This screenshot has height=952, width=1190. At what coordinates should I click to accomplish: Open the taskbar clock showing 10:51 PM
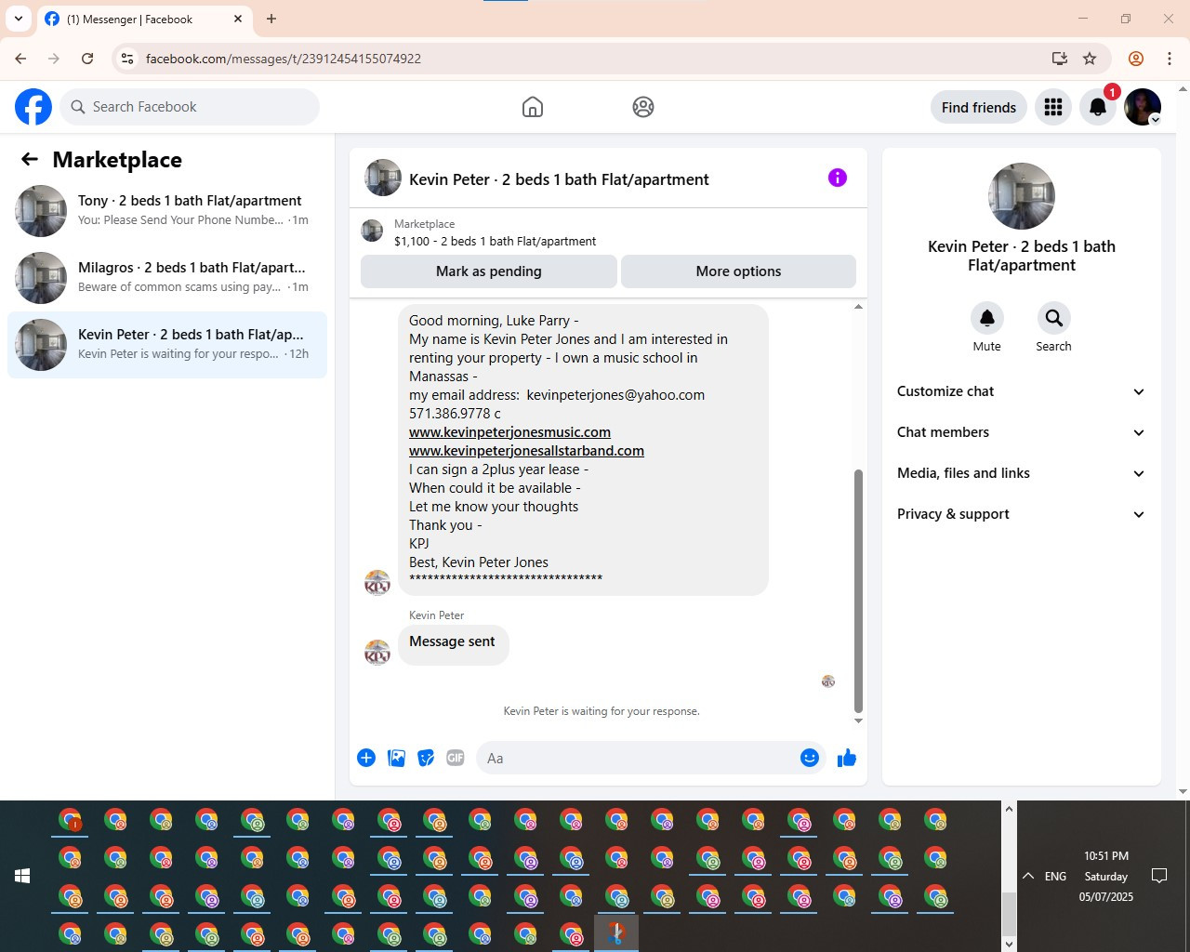[1105, 876]
